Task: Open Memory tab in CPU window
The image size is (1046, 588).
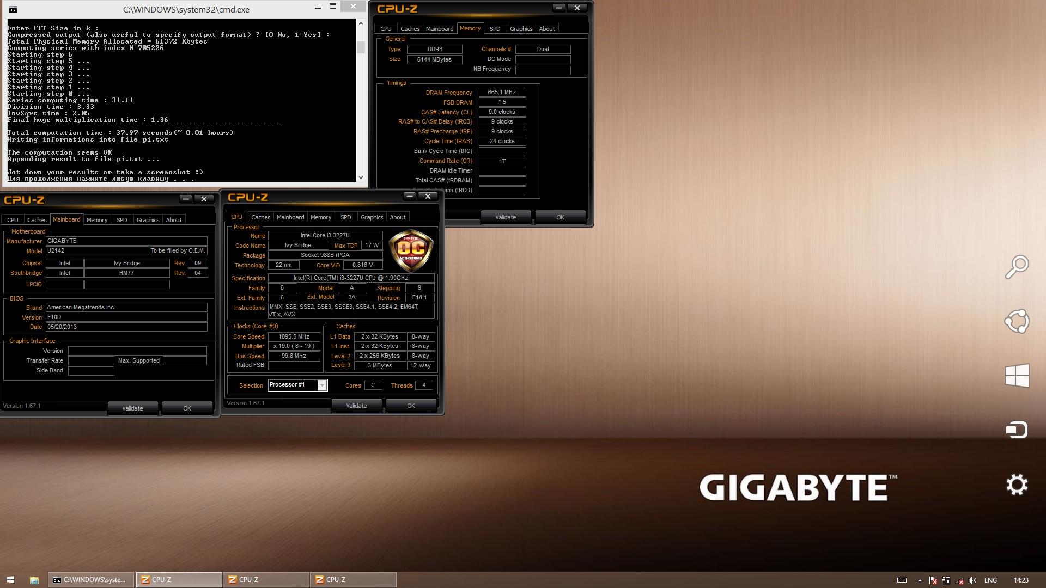Action: click(x=321, y=217)
